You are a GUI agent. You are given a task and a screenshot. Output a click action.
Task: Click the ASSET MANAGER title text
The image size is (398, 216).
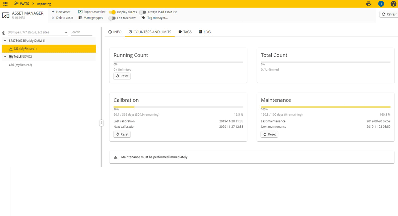pyautogui.click(x=28, y=13)
